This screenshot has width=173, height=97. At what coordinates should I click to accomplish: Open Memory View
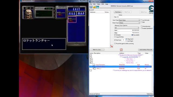point(97,50)
